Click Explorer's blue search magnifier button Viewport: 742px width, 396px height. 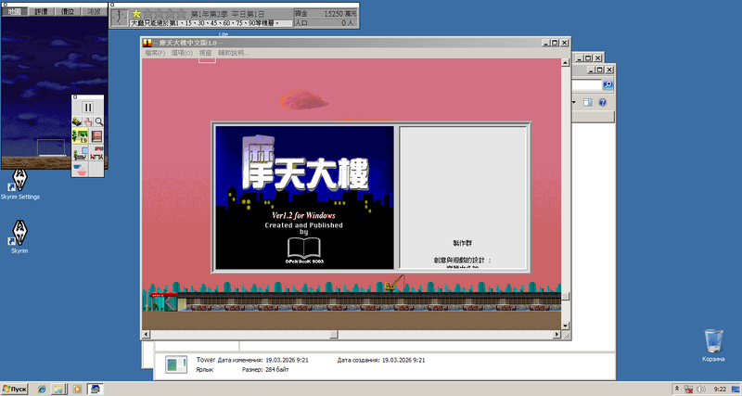[608, 84]
